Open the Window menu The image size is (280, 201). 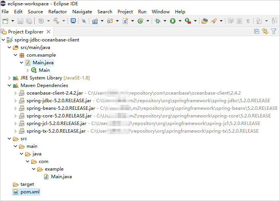pyautogui.click(x=161, y=12)
